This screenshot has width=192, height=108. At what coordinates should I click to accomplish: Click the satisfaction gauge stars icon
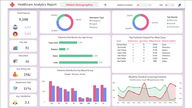click(15, 102)
